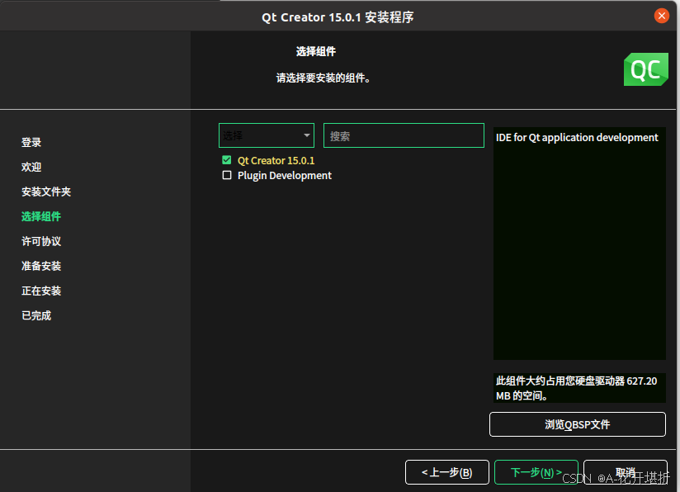This screenshot has width=680, height=492.
Task: Click the IDE for Qt application development description
Action: (577, 138)
